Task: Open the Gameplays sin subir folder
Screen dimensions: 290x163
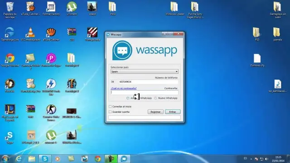Action: point(278,10)
